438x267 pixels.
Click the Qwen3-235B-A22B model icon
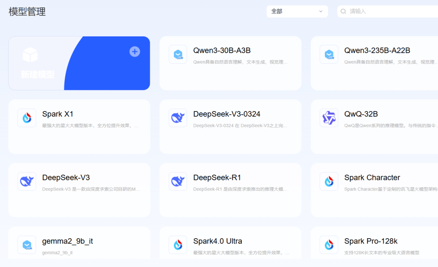point(329,54)
